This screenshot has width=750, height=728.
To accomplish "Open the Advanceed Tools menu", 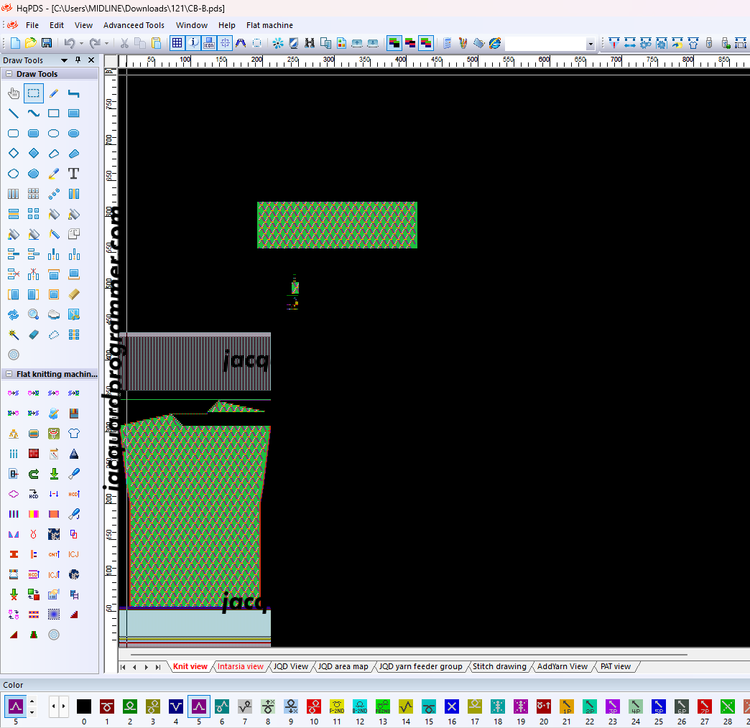I will (134, 25).
